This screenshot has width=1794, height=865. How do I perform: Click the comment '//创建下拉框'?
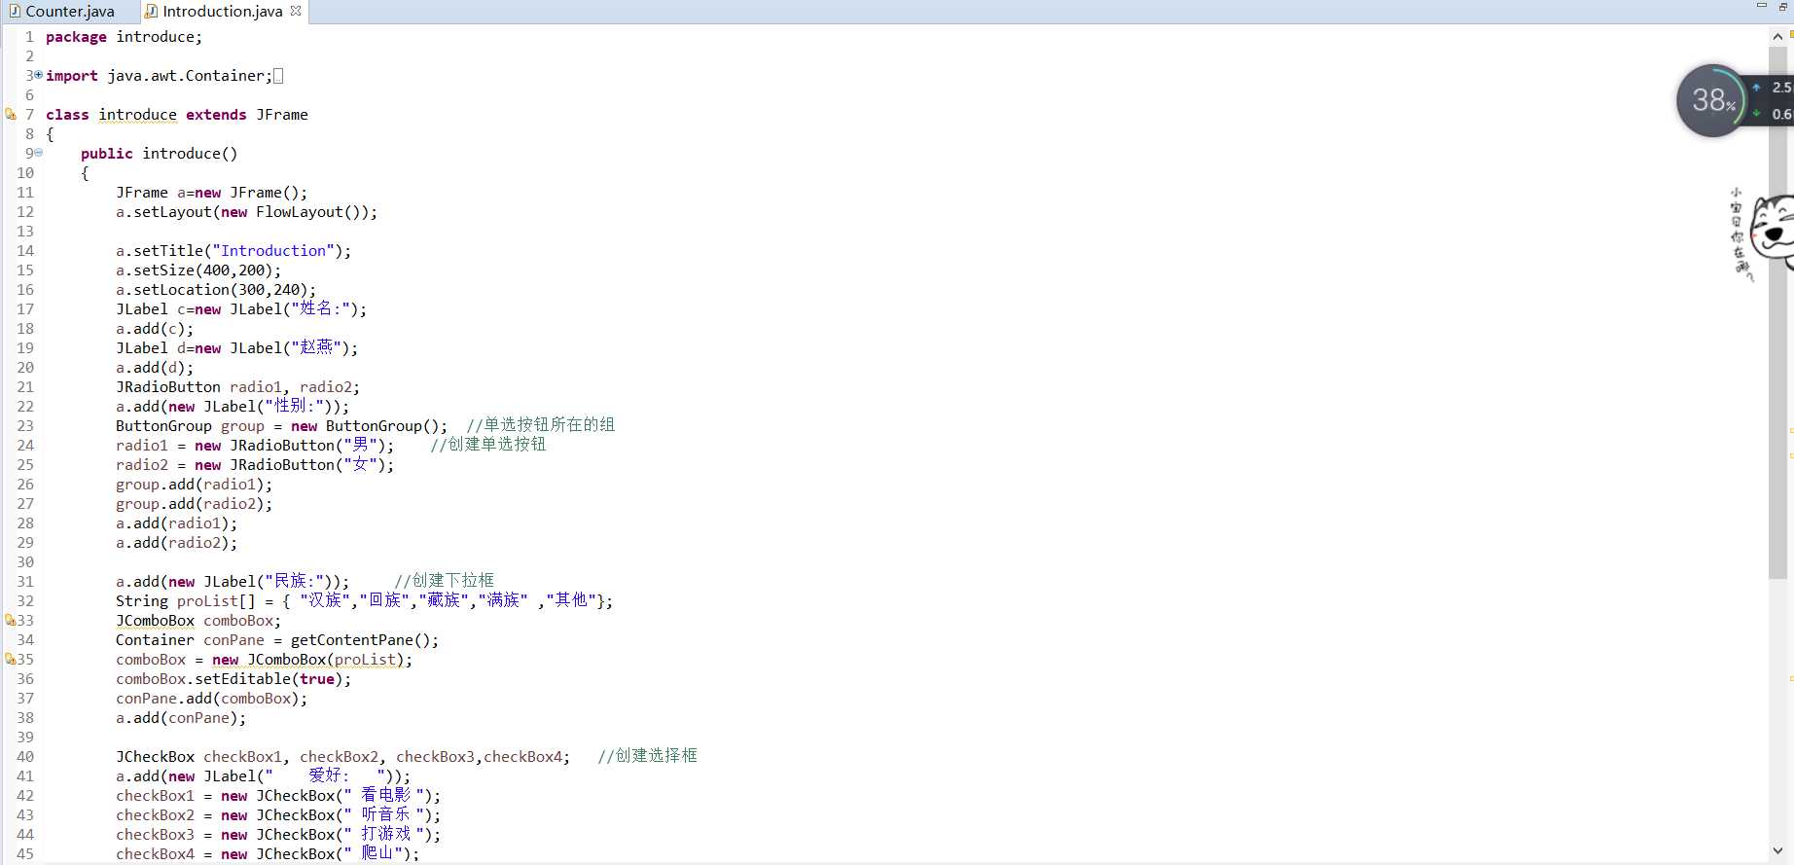click(x=445, y=581)
